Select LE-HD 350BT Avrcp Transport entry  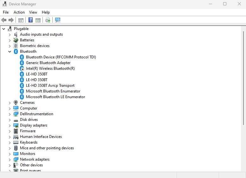point(50,86)
